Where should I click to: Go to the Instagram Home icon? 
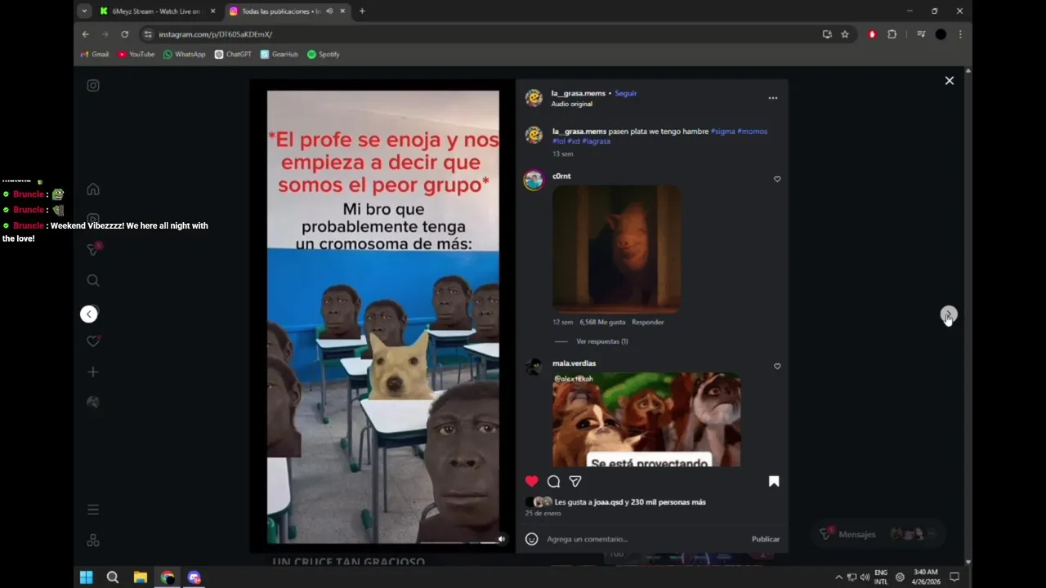[x=93, y=189]
